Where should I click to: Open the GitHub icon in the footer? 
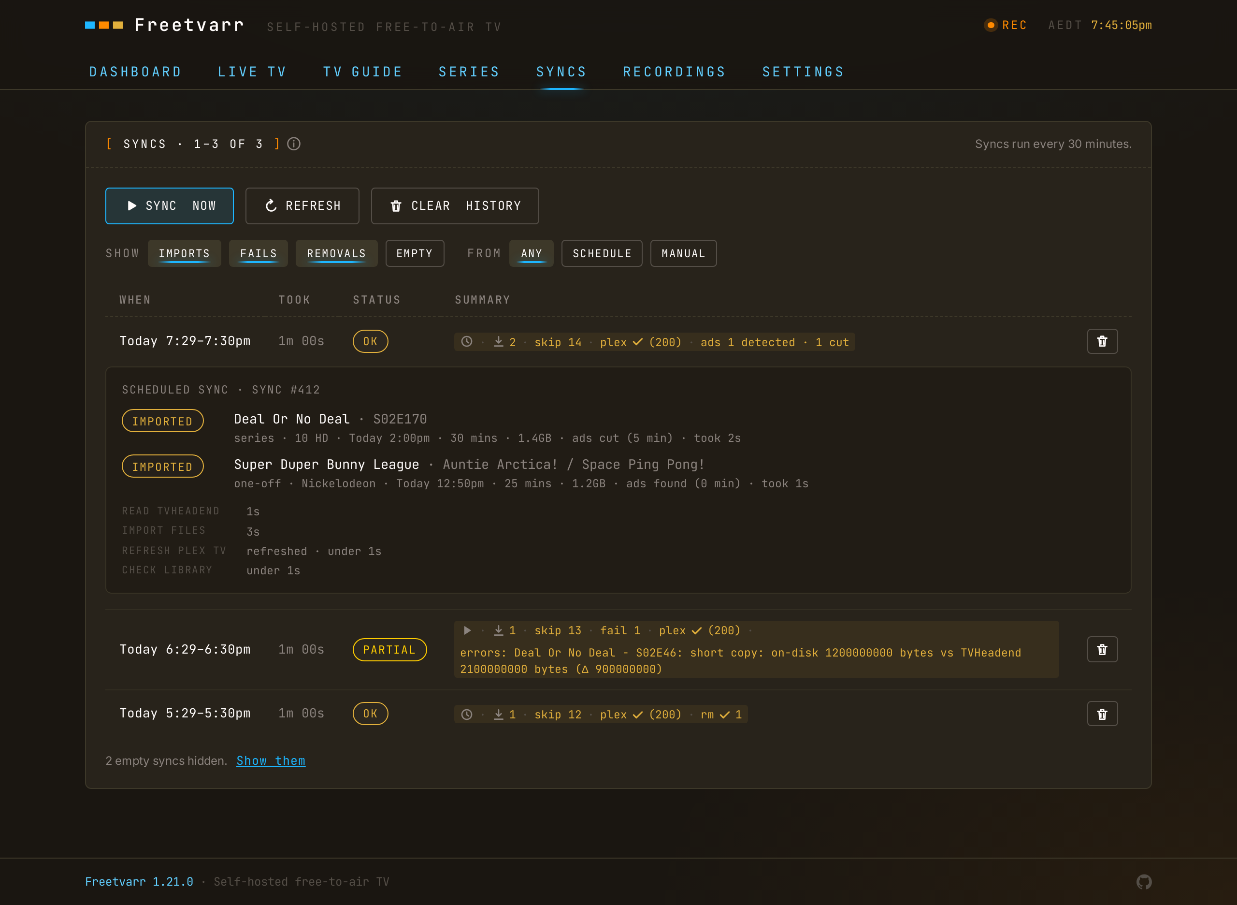click(x=1143, y=881)
